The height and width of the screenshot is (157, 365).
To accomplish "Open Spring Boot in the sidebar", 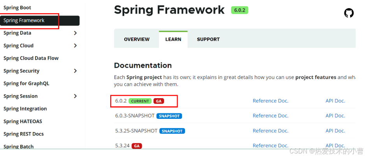I will point(17,8).
